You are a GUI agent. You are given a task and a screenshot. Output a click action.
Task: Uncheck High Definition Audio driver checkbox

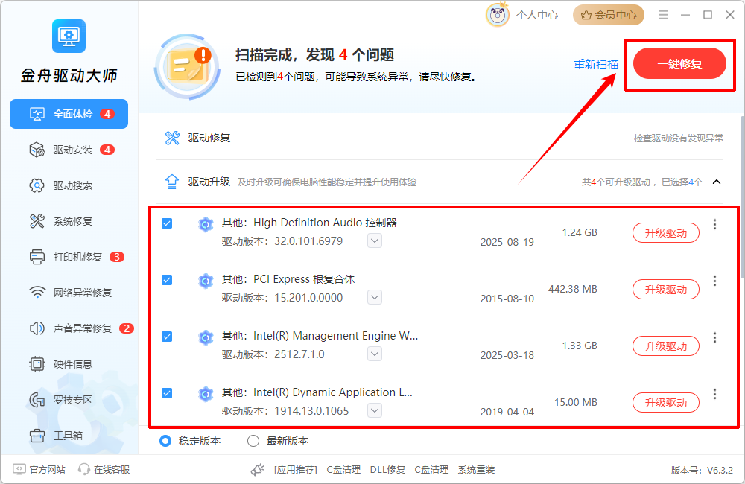pos(167,223)
